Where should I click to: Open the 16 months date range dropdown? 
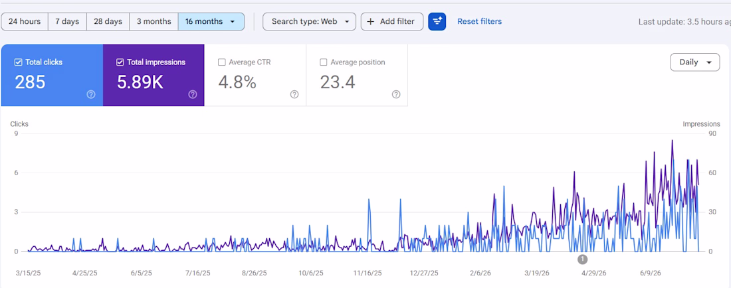(211, 21)
